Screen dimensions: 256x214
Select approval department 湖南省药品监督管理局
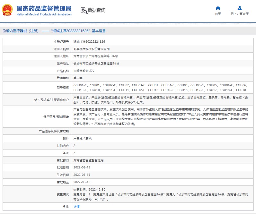[88, 160]
